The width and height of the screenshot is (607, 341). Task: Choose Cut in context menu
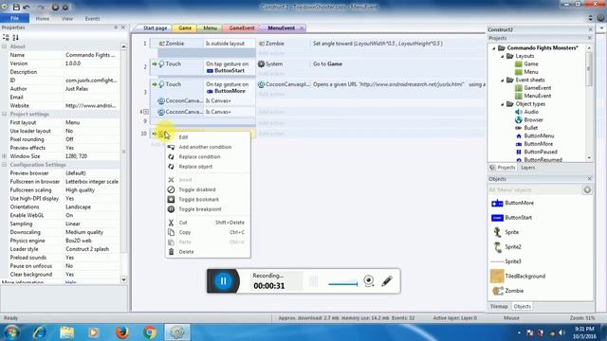tap(208, 223)
